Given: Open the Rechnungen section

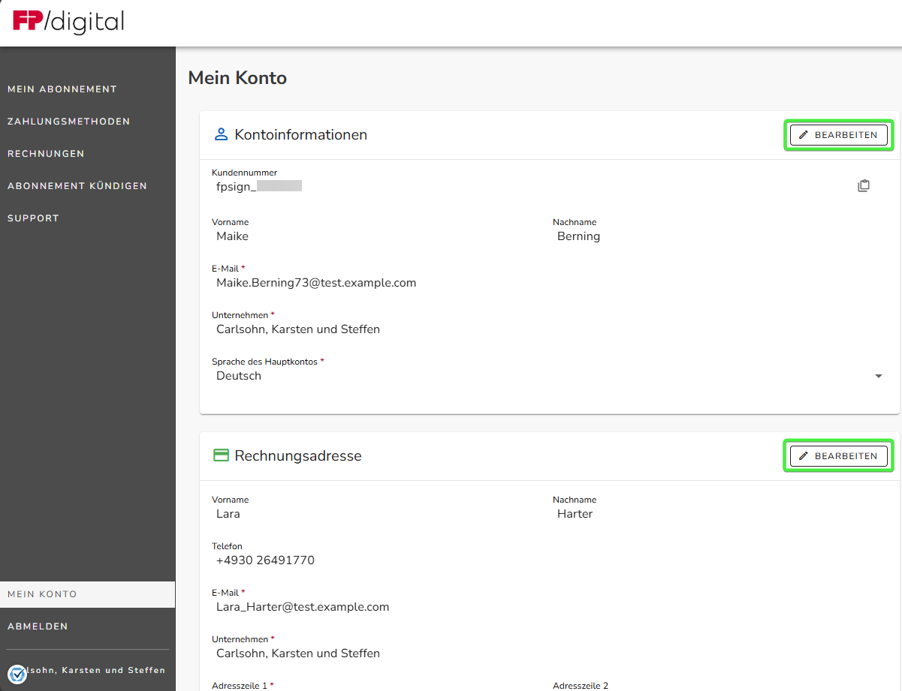Looking at the screenshot, I should (x=46, y=154).
